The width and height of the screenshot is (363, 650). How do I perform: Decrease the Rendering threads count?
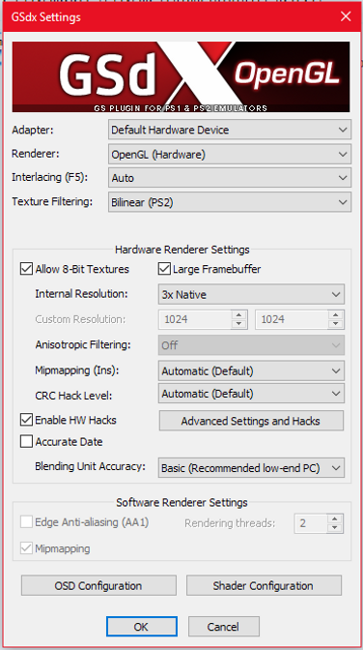335,528
